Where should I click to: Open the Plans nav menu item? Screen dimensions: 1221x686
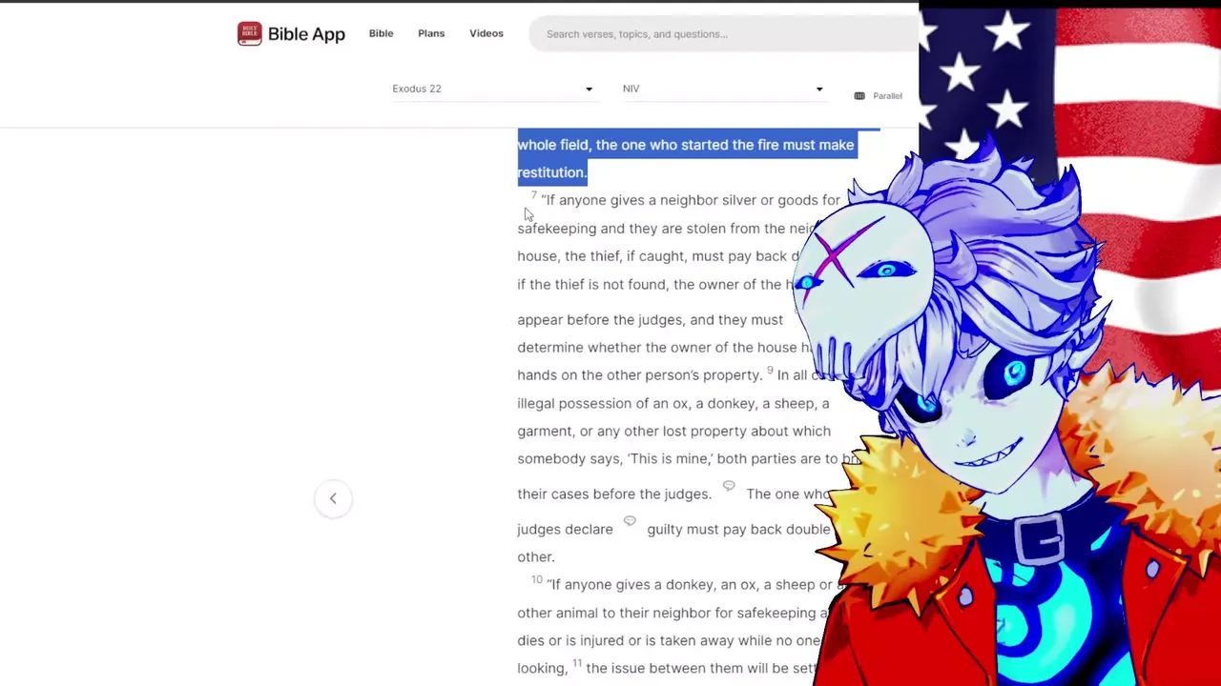coord(431,33)
